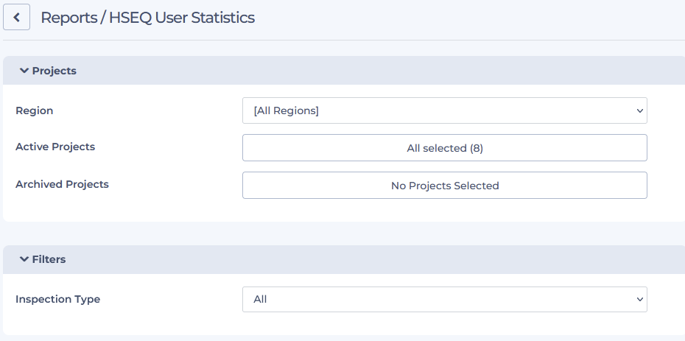Screen dimensions: 685x341
Task: Click empty area of Projects header bar
Action: pyautogui.click(x=368, y=71)
